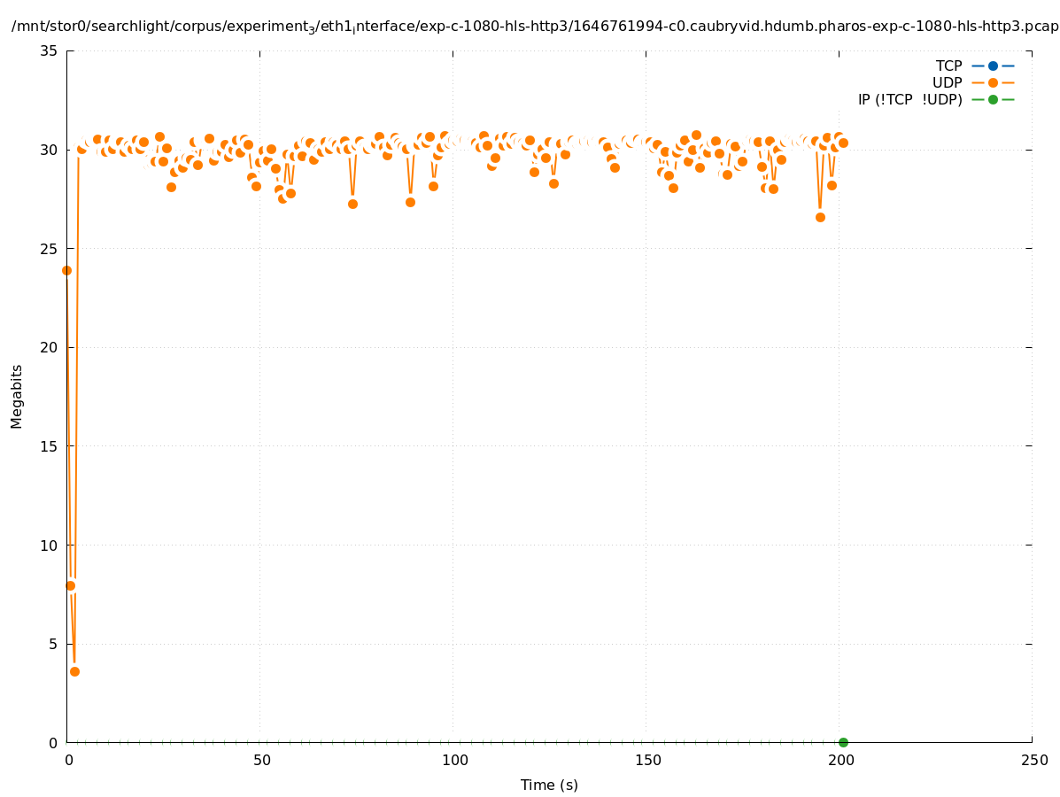Click the blue TCP legend marker
The height and width of the screenshot is (797, 1060).
(993, 66)
